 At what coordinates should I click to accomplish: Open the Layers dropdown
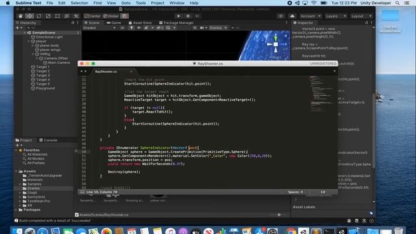tap(335, 16)
